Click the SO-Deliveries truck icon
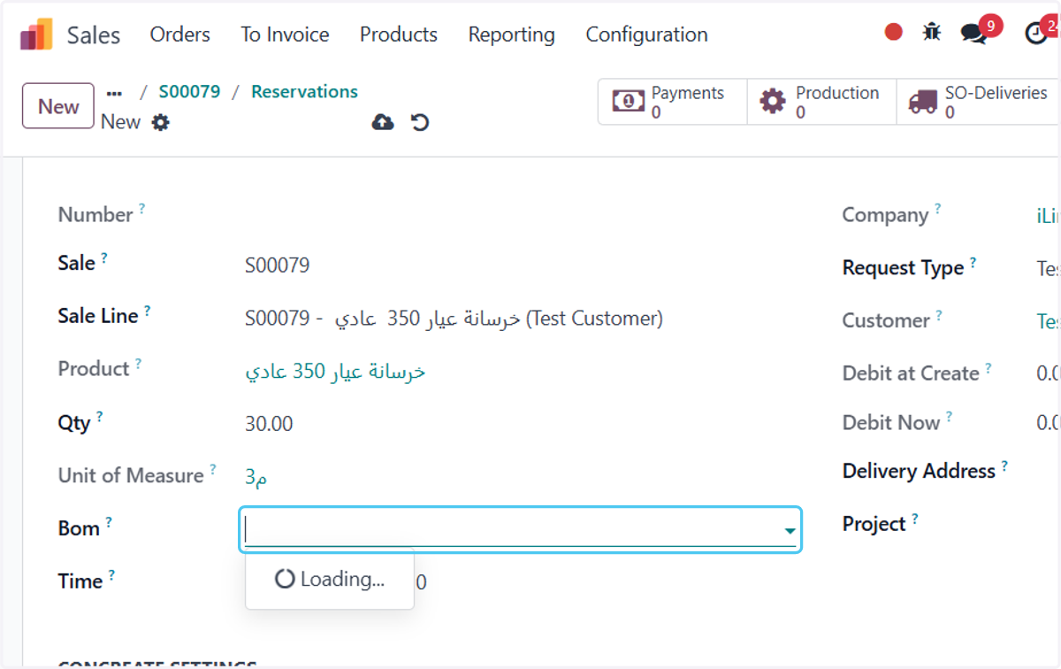1061x669 pixels. point(922,102)
